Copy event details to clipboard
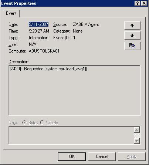This screenshot has height=165, width=149. coord(132,46)
